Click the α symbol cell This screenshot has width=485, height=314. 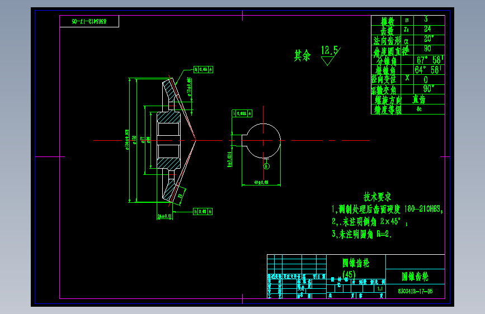pyautogui.click(x=406, y=41)
